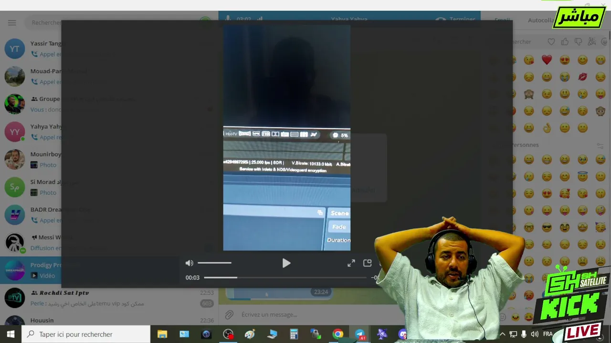Viewport: 611px width, 343px height.
Task: Select the thumbs-up emoji category icon
Action: pos(565,42)
